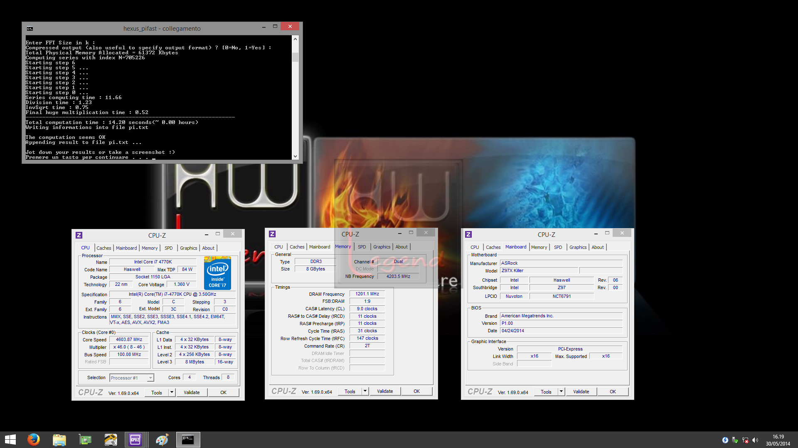Viewport: 798px width, 448px height.
Task: Click the console icon in hexus_pifast title bar
Action: click(x=30, y=29)
